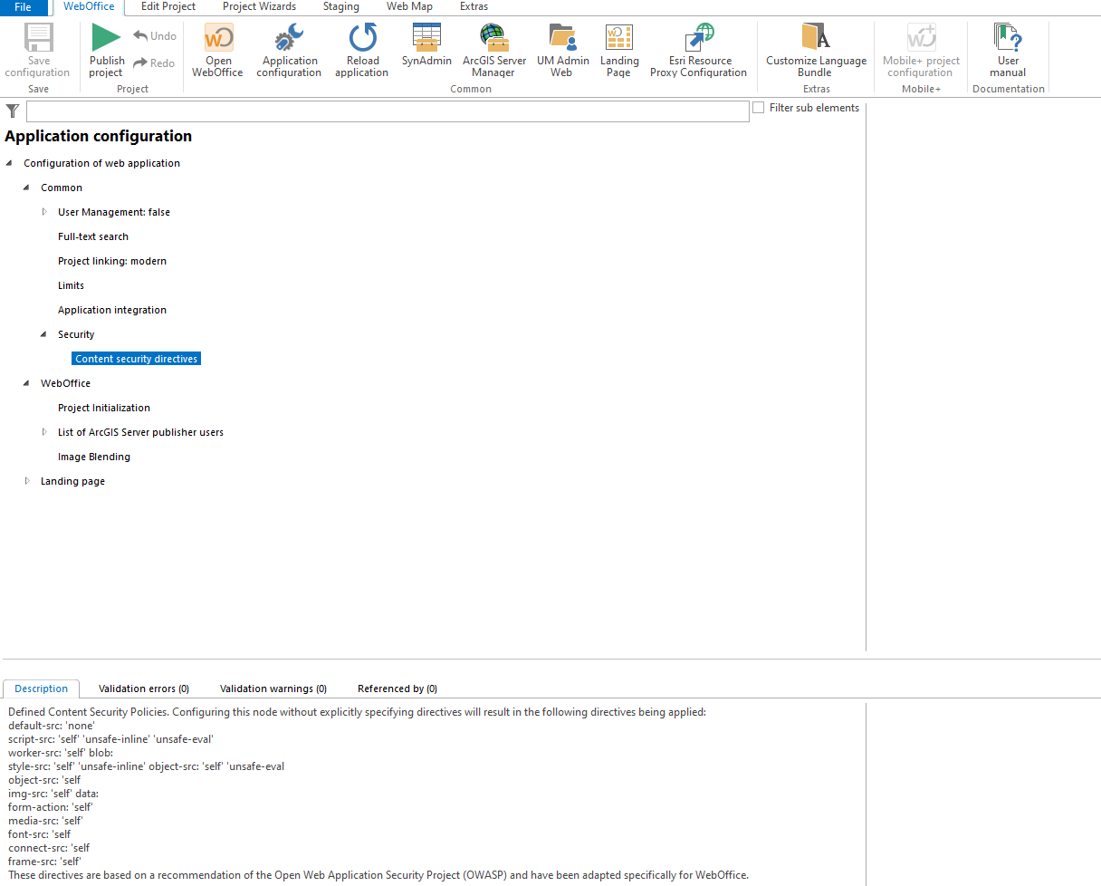
Task: Collapse the Security tree node
Action: coord(43,333)
